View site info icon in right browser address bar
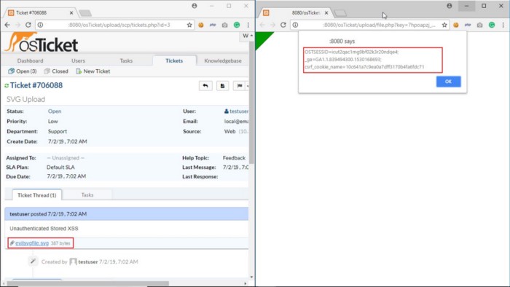The width and height of the screenshot is (510, 287). click(x=295, y=25)
